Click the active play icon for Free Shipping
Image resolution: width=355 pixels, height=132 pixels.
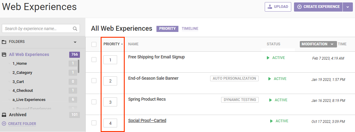click(x=268, y=58)
